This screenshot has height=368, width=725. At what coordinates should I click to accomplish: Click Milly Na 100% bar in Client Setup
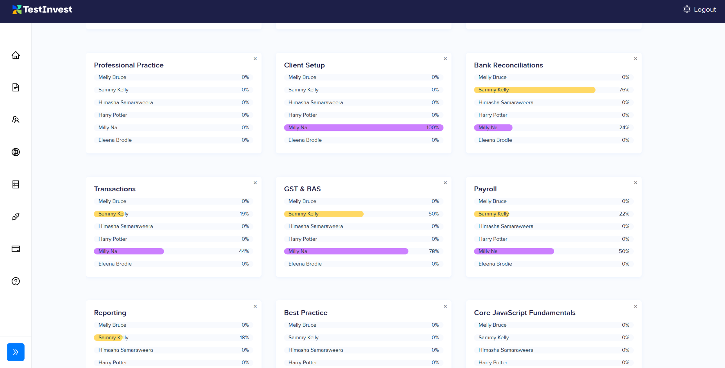click(x=364, y=128)
